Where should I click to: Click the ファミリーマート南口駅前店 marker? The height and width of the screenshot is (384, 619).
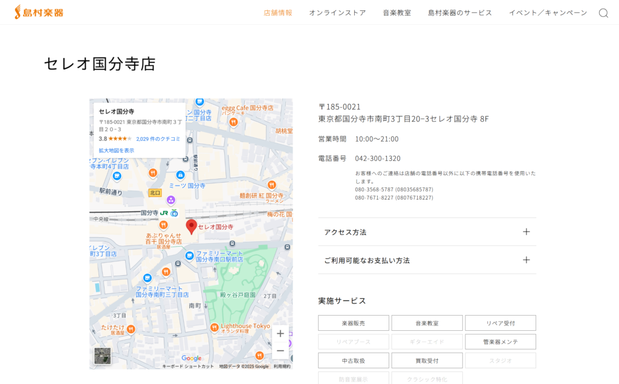(189, 256)
